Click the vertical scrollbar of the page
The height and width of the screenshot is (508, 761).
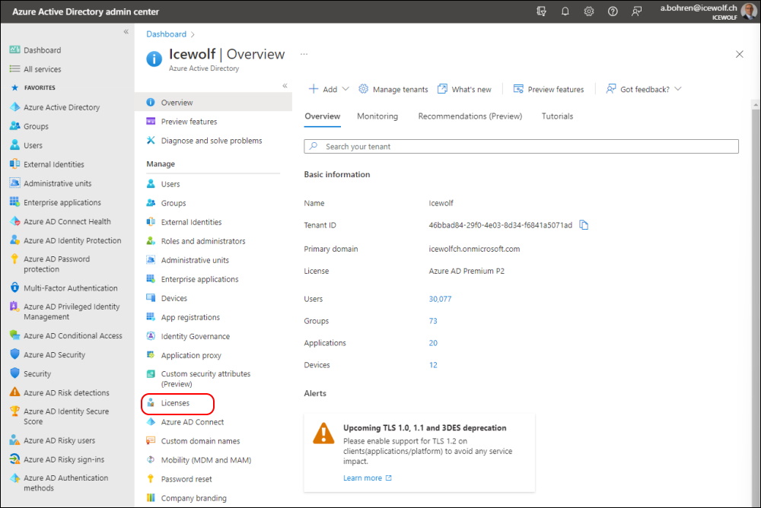[x=756, y=303]
